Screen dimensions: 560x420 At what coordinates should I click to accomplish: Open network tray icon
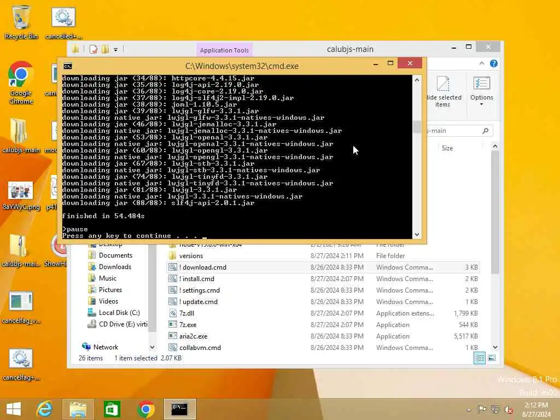click(495, 409)
